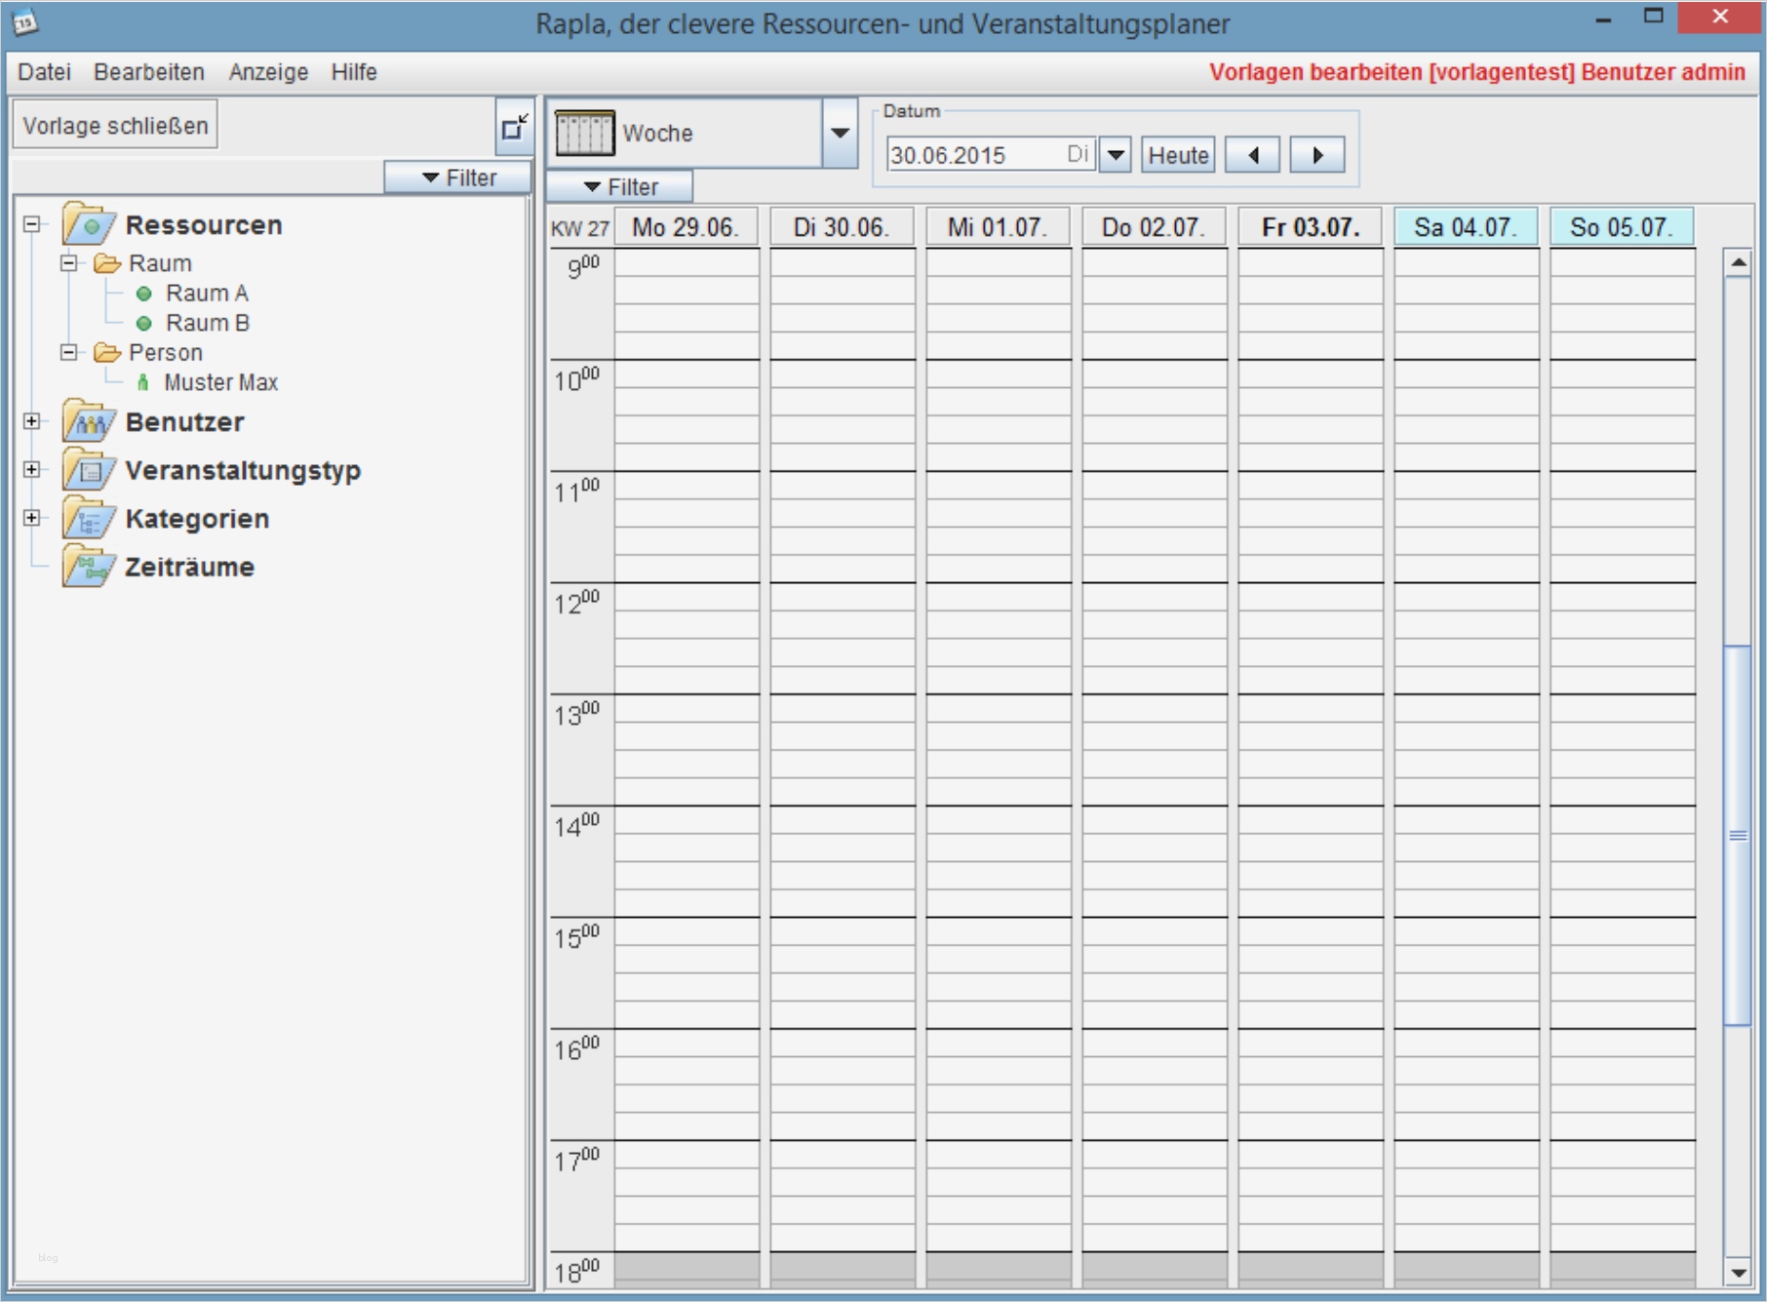The height and width of the screenshot is (1302, 1767).
Task: Close the Rapla window
Action: tap(1720, 18)
